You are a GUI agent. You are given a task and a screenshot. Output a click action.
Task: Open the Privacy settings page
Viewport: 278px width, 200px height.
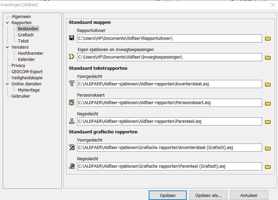tap(18, 66)
